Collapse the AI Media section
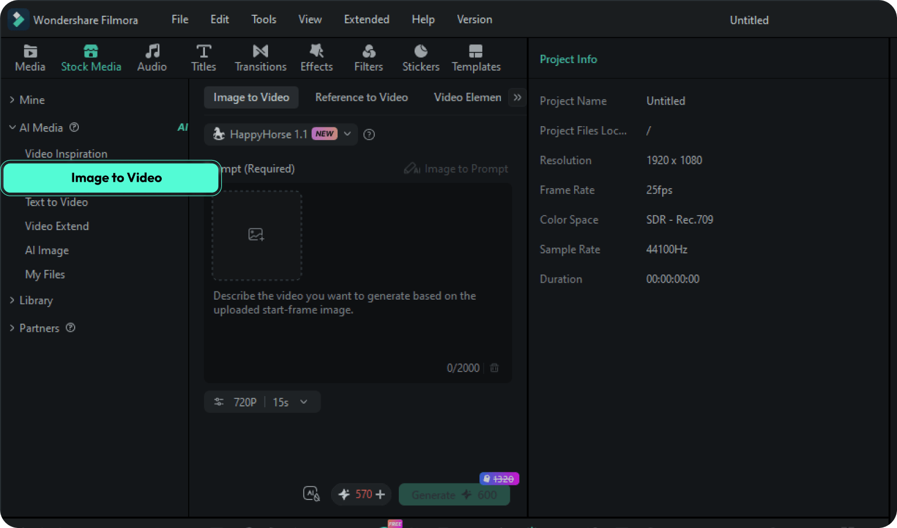 point(12,127)
